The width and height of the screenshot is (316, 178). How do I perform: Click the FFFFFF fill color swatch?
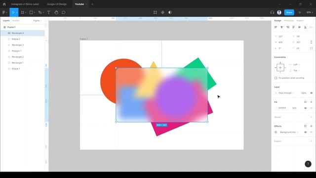click(276, 108)
